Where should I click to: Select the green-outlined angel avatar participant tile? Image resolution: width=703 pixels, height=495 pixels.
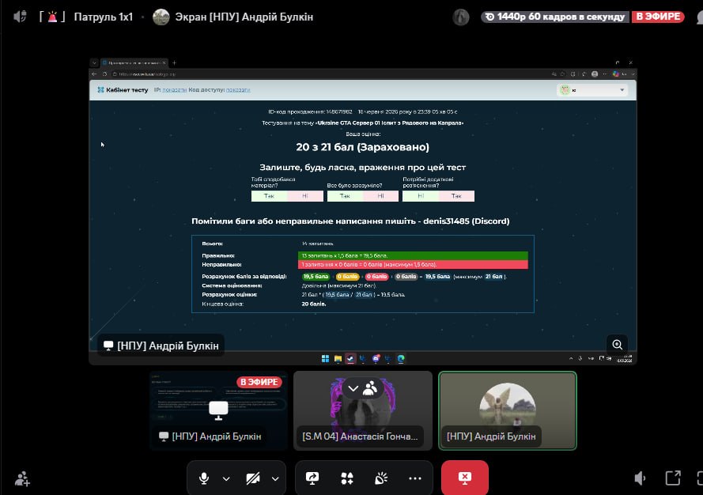(x=508, y=410)
